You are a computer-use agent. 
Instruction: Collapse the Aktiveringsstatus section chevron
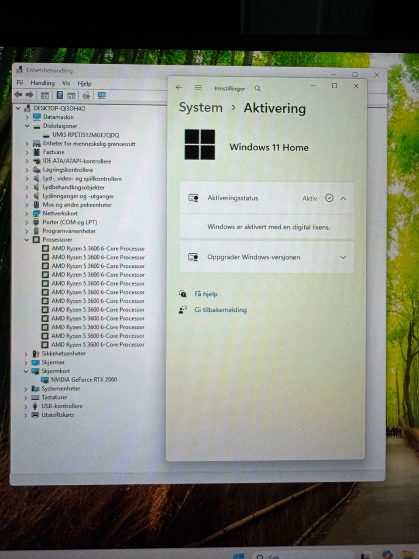point(343,198)
